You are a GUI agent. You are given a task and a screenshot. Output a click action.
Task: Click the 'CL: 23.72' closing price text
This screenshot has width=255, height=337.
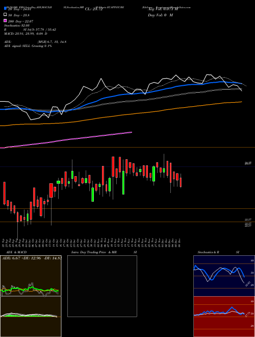94,9
